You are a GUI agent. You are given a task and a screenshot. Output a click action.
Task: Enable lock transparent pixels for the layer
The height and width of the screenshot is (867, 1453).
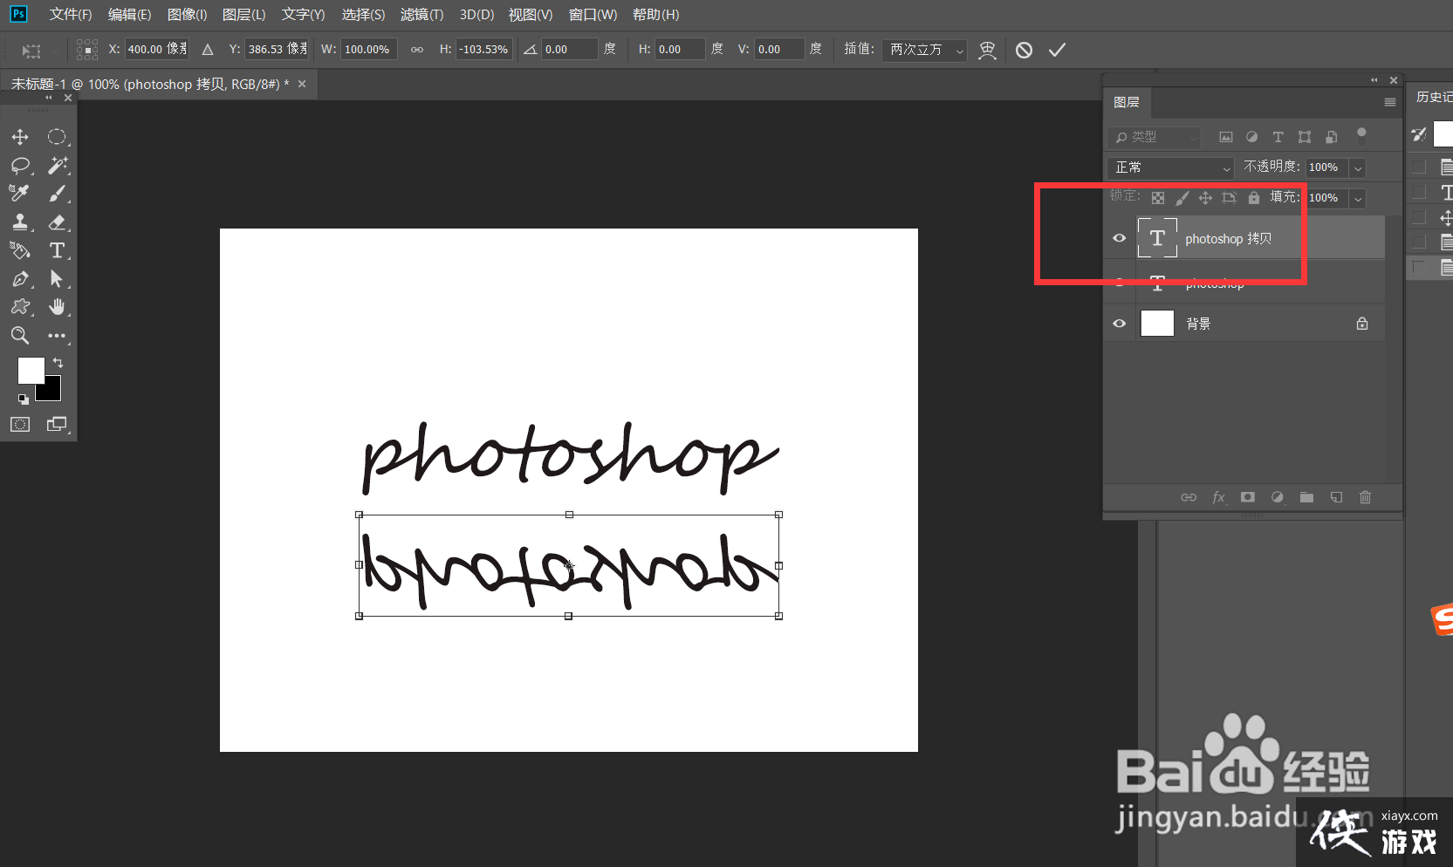pos(1157,197)
